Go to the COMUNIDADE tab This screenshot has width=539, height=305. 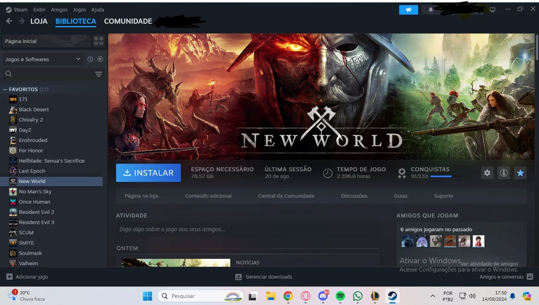click(128, 21)
